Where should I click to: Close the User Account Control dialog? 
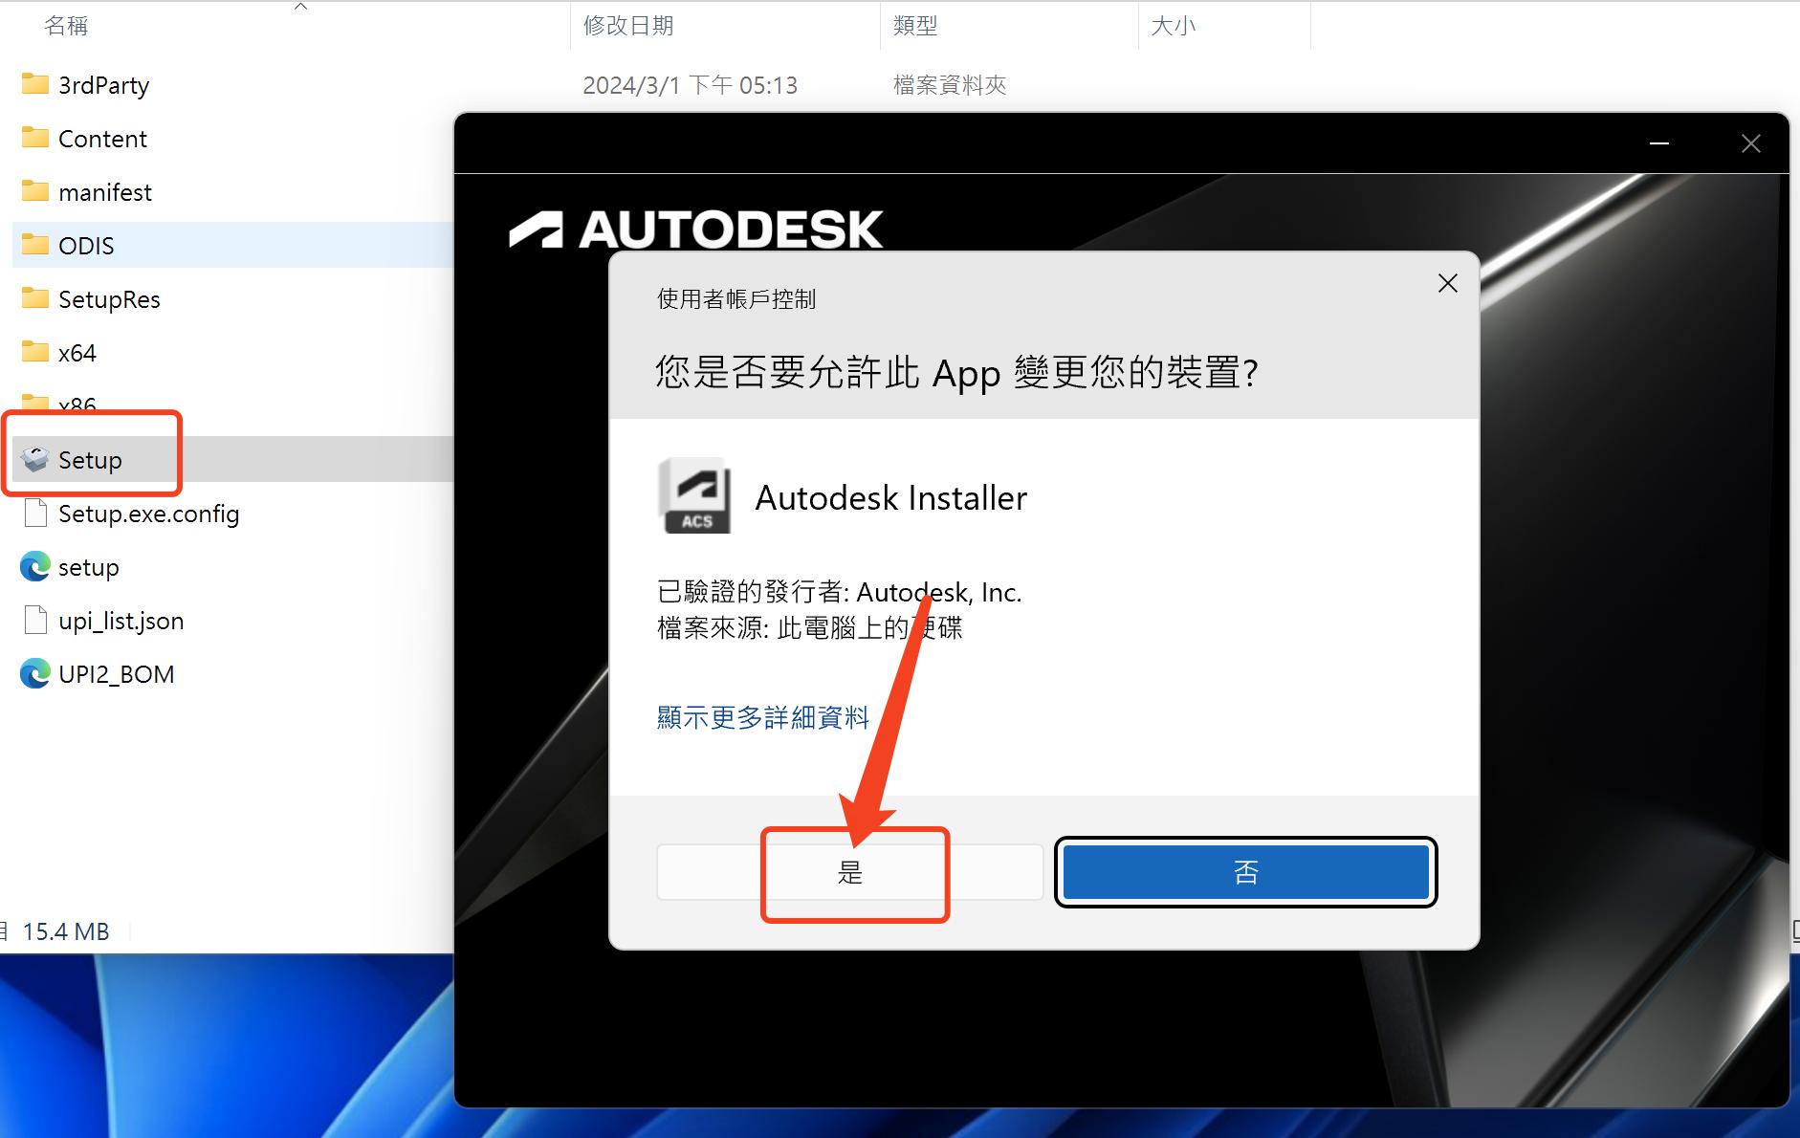pyautogui.click(x=1447, y=283)
